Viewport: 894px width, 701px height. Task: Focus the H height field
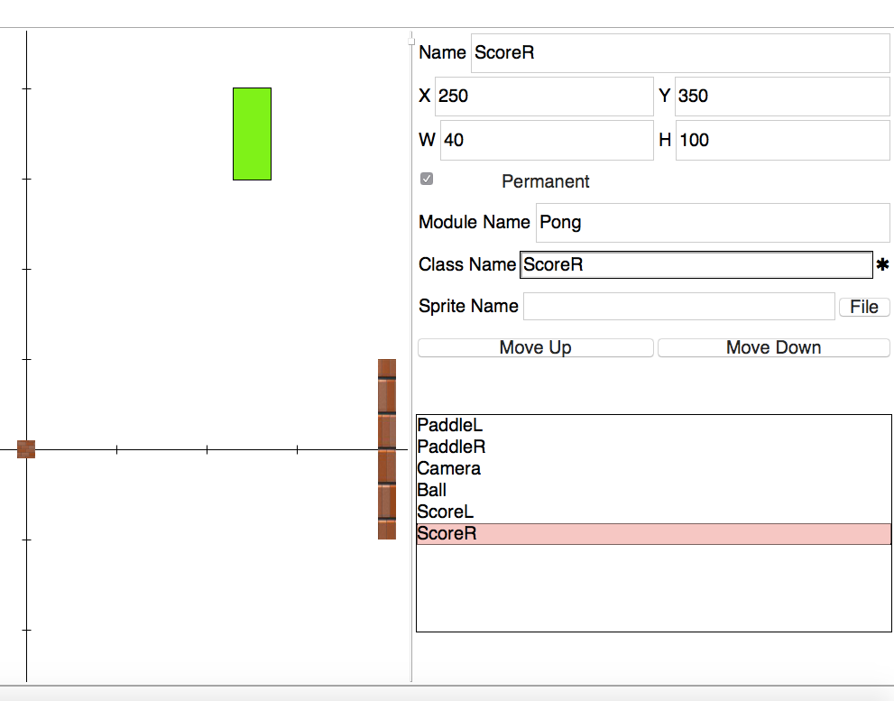click(781, 141)
